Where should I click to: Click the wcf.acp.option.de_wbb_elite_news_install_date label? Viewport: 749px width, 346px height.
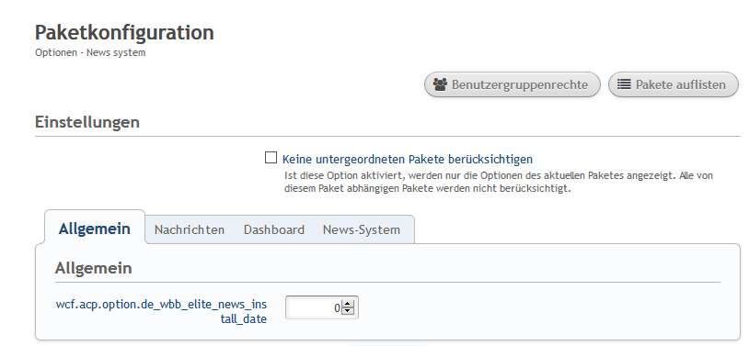[161, 312]
